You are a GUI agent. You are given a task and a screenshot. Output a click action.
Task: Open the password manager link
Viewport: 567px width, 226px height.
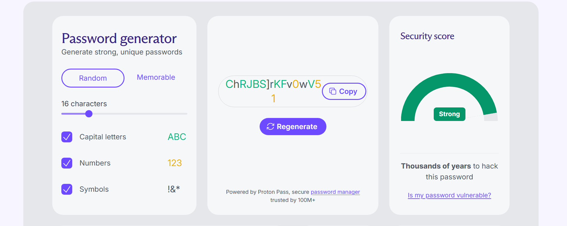[335, 192]
